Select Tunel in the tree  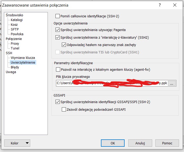(15, 48)
